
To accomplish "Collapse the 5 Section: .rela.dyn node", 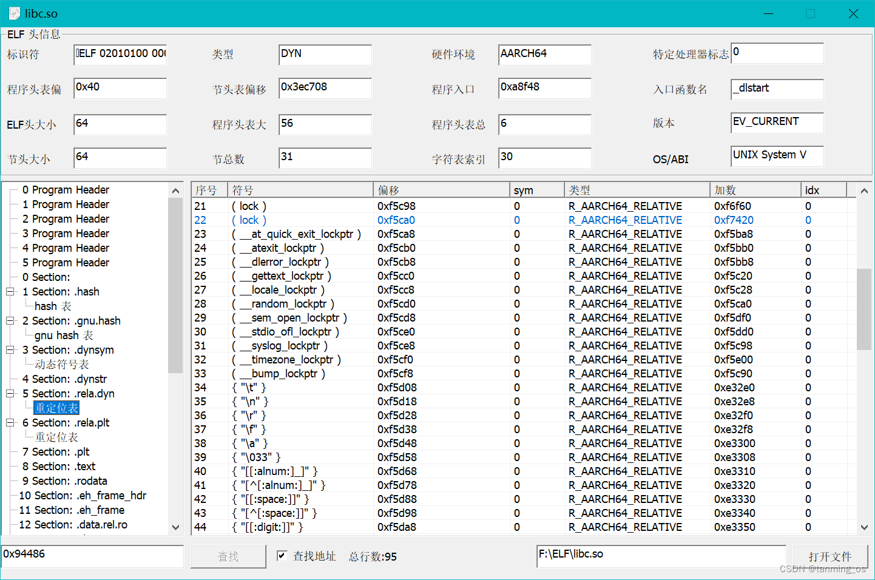I will 10,394.
